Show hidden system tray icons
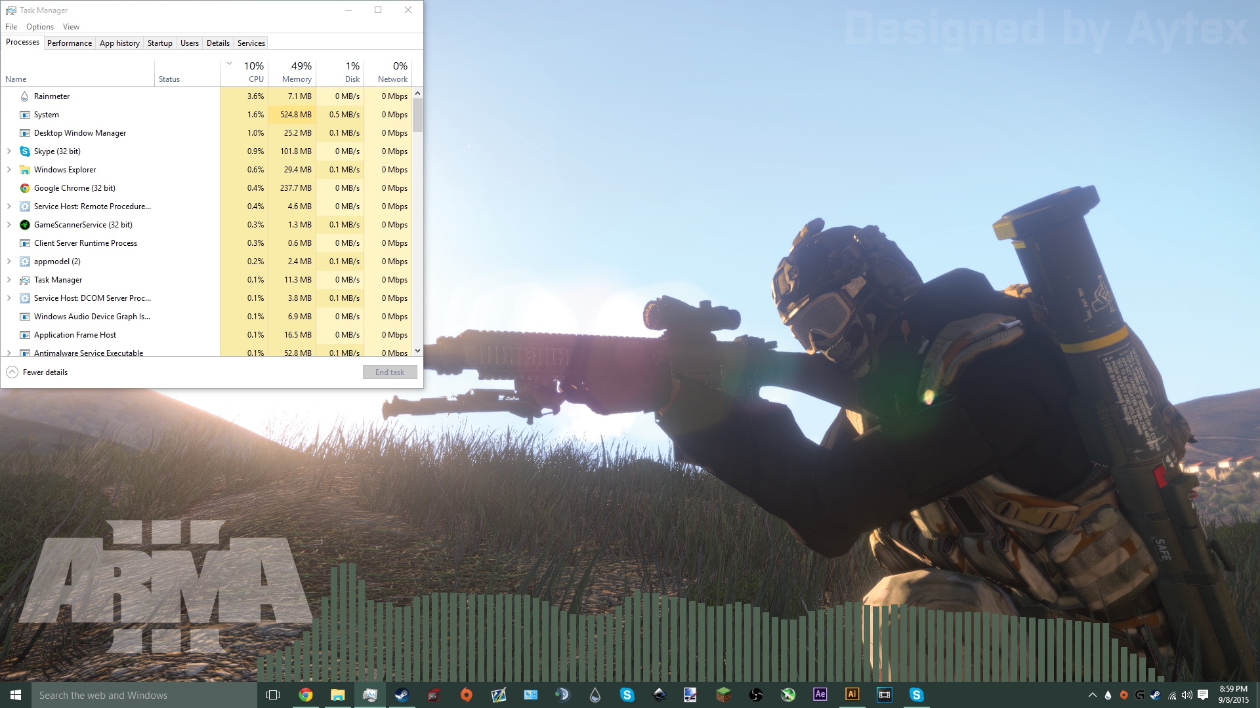The height and width of the screenshot is (708, 1260). click(x=1093, y=696)
